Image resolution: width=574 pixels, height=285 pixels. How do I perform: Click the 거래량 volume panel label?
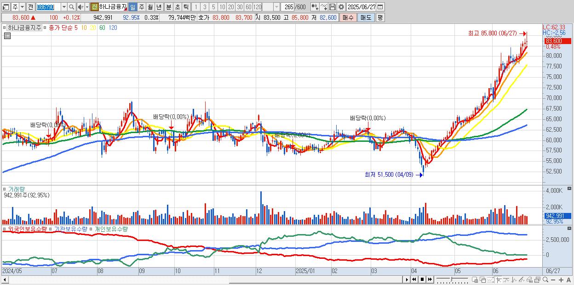coord(17,189)
